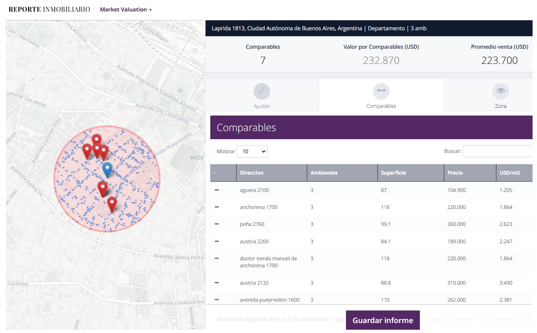537x333 pixels.
Task: Sort table by the Direccion column header
Action: tap(272, 173)
